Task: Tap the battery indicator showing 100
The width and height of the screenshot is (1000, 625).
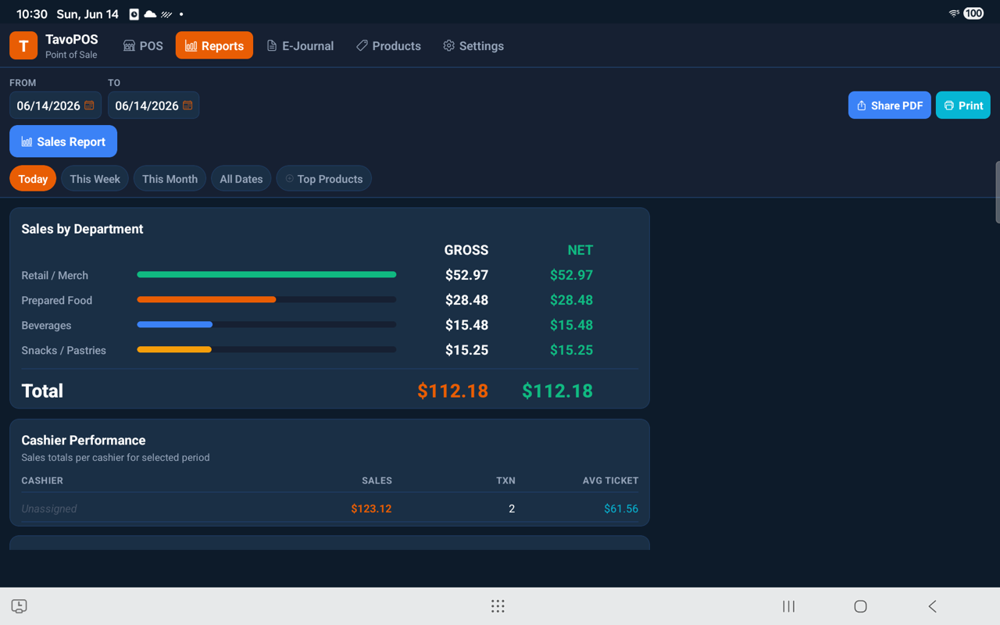Action: 973,13
